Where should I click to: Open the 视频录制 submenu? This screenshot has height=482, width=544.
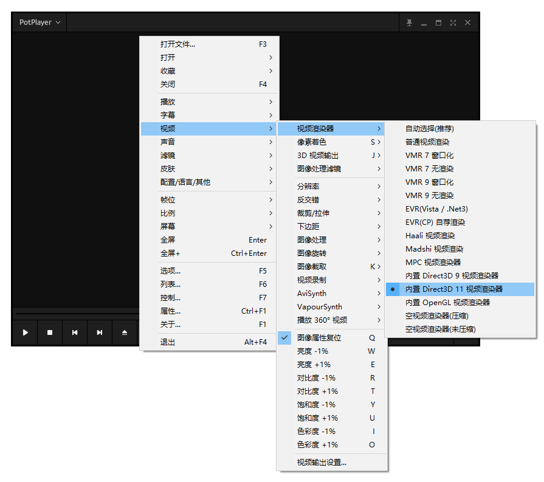click(x=332, y=280)
